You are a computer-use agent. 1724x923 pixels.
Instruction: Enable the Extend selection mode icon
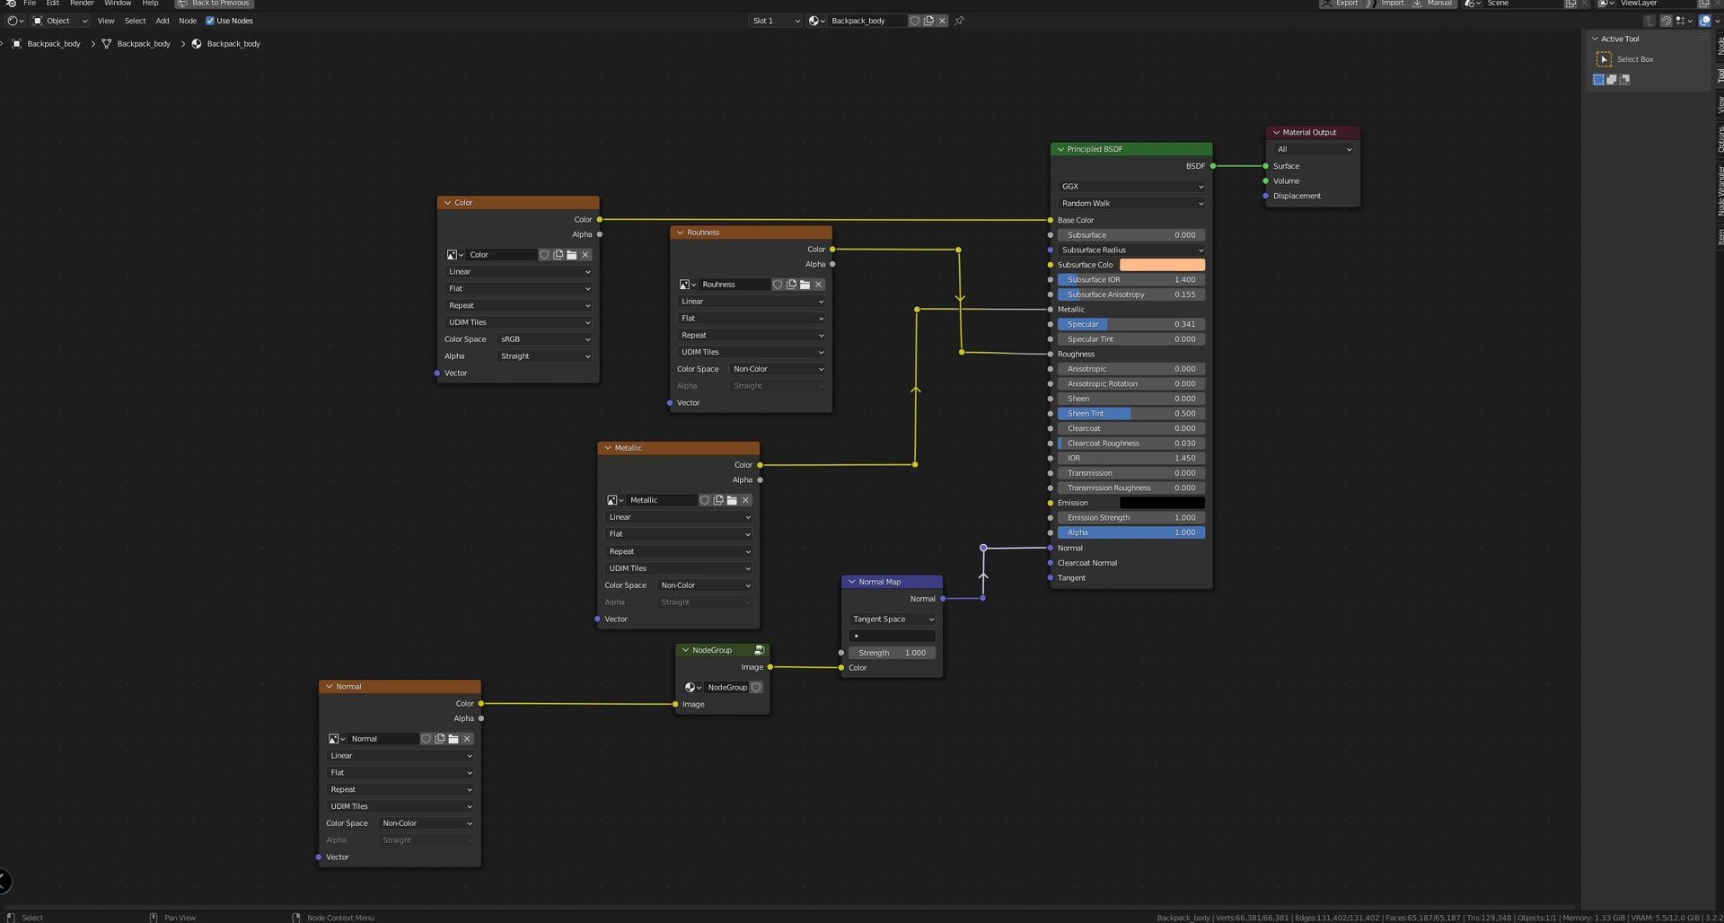1612,80
